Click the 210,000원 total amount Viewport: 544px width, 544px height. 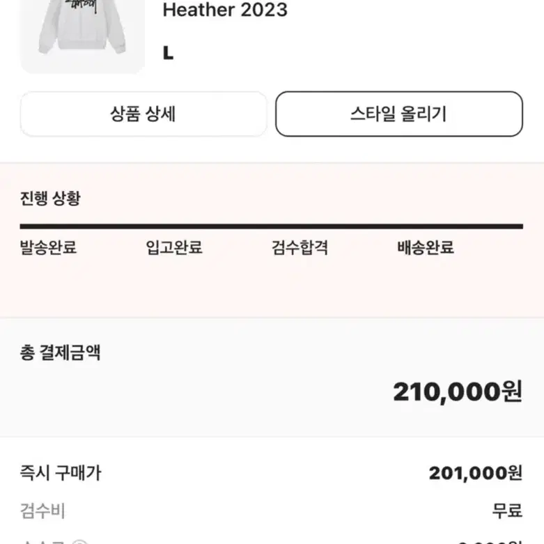(458, 392)
